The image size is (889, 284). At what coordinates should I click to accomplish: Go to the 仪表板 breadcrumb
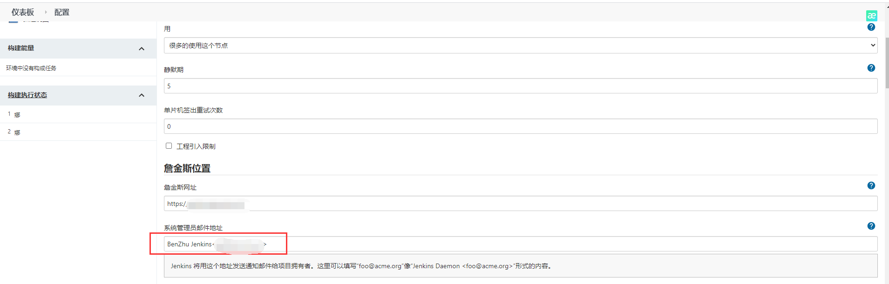23,13
